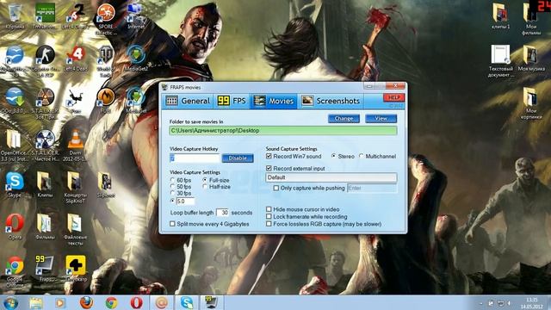Viewport: 551px width, 310px height.
Task: Click the red HELP button
Action: click(x=393, y=97)
